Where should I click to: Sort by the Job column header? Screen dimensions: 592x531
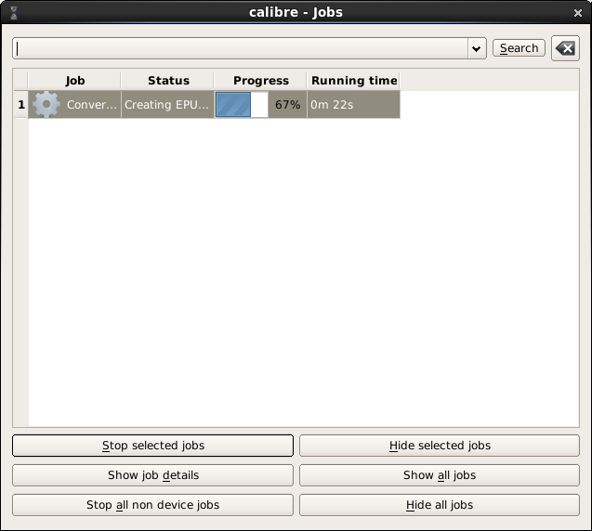click(x=74, y=81)
